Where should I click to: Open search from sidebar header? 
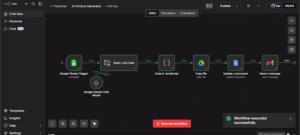tap(33, 4)
